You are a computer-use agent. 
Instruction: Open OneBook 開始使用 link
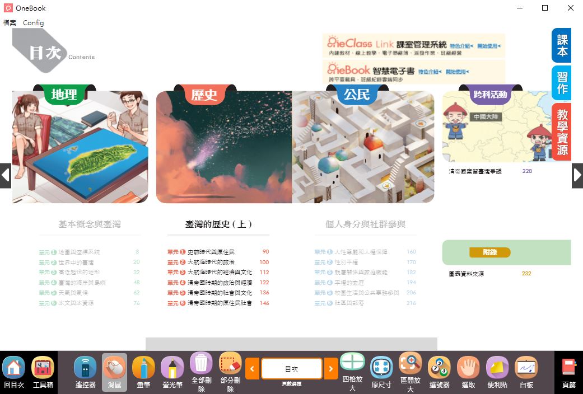tap(458, 72)
